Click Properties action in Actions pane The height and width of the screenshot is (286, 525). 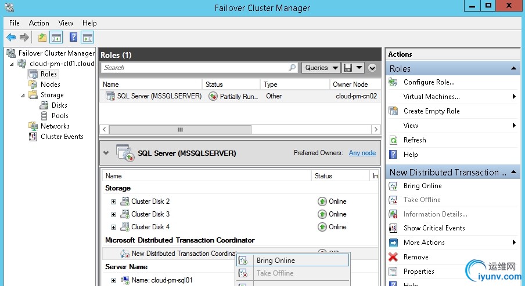(419, 272)
